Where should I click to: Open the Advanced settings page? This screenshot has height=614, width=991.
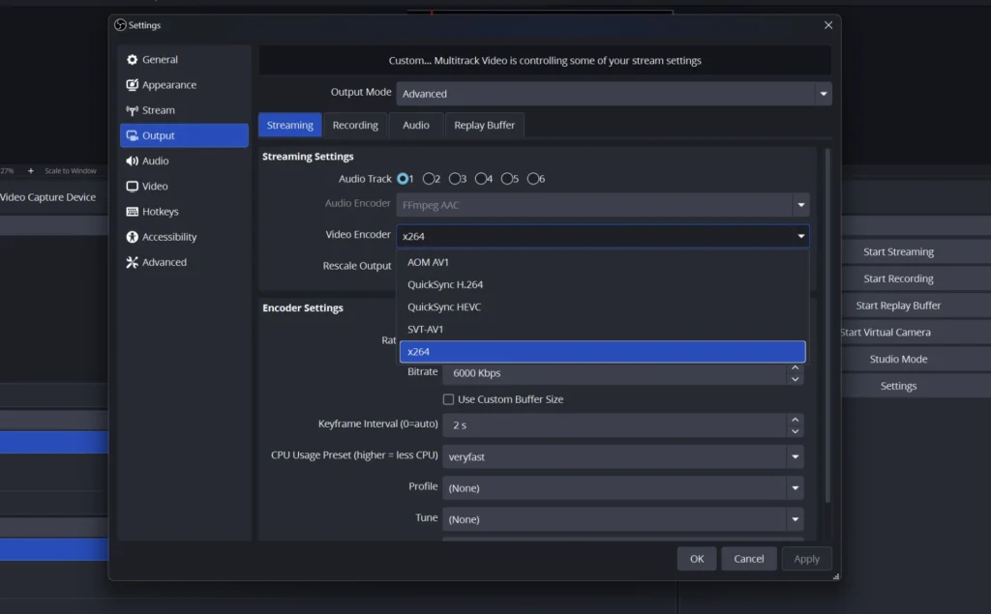click(184, 262)
